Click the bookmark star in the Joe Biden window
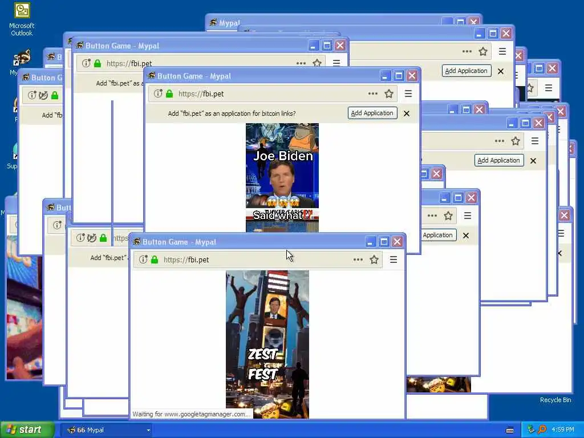 (389, 94)
